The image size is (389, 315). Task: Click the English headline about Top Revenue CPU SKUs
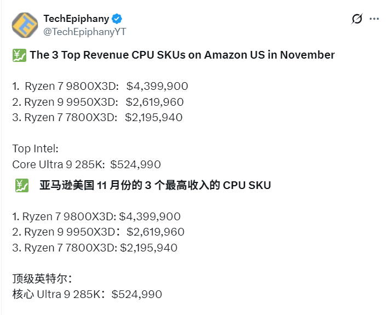[182, 55]
